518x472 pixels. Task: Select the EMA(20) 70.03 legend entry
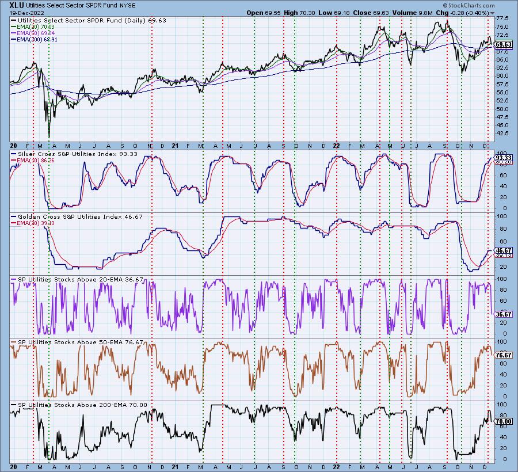pyautogui.click(x=33, y=26)
